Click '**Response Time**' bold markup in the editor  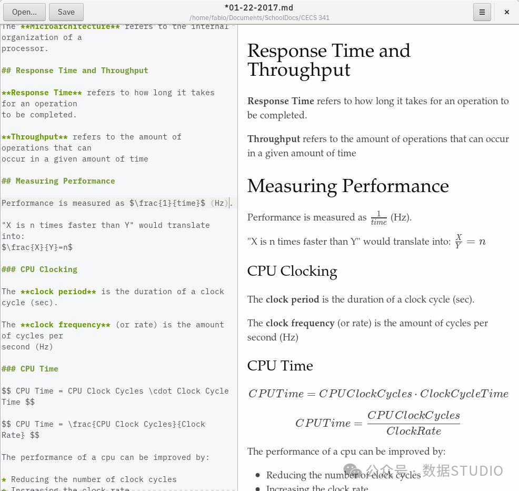(x=42, y=93)
